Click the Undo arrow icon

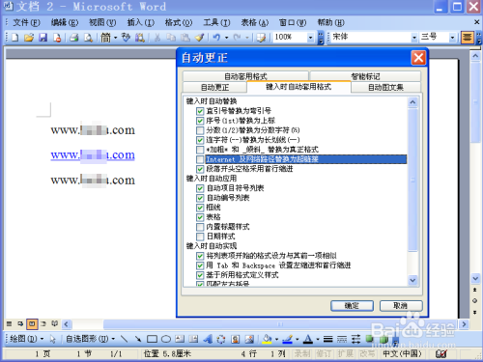[216, 38]
